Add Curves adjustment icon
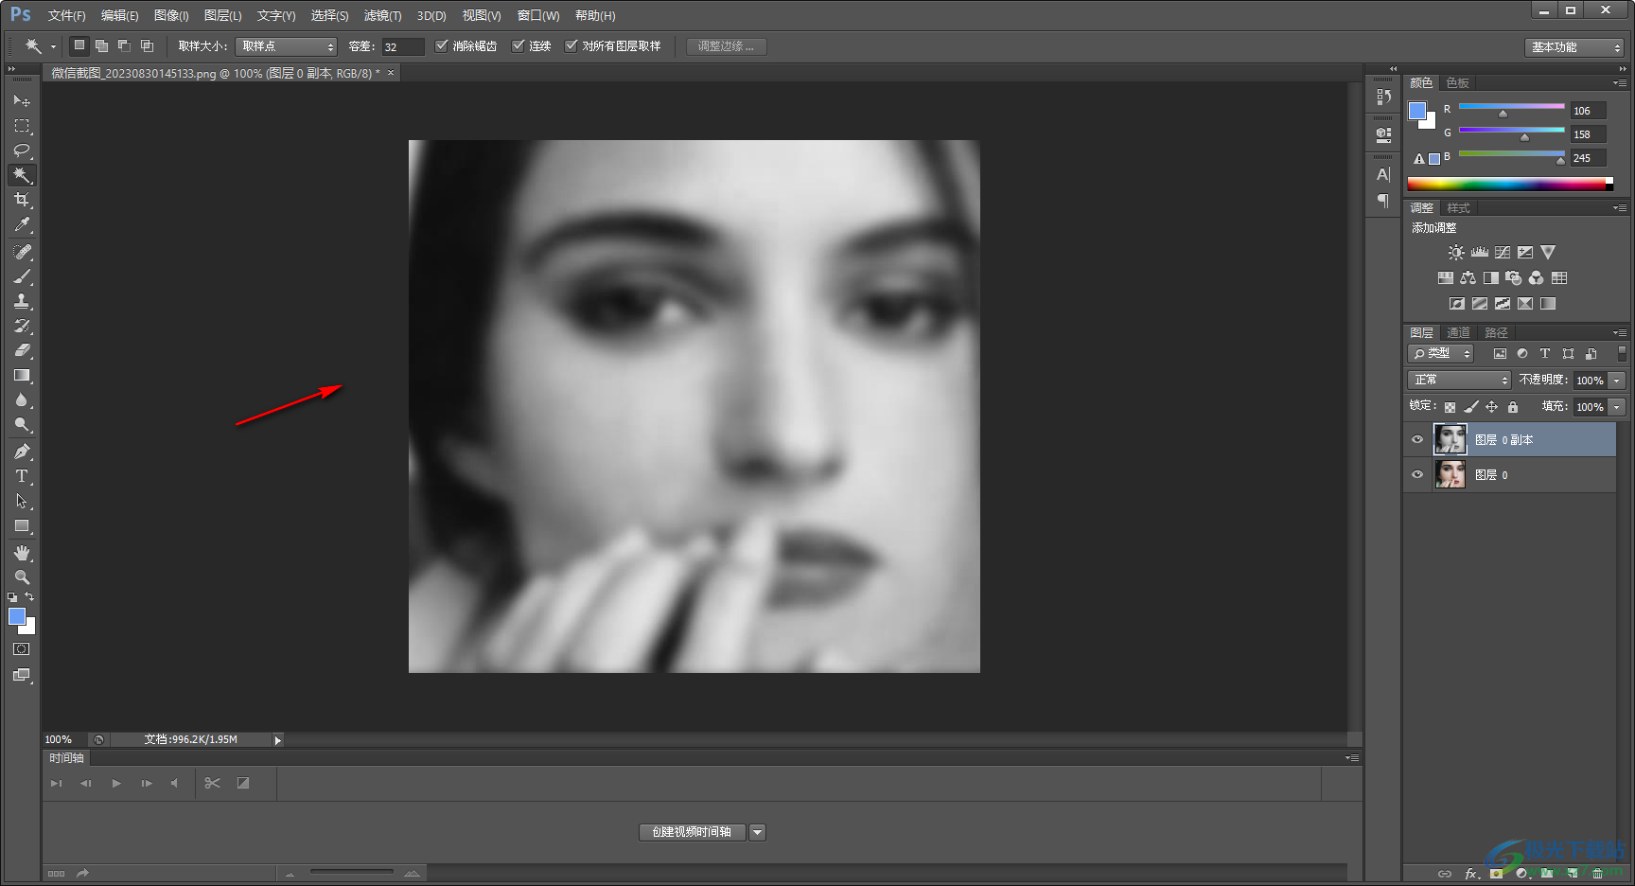 [1502, 253]
